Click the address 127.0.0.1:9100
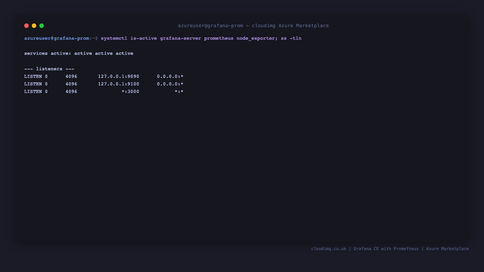Image resolution: width=484 pixels, height=272 pixels. click(119, 84)
